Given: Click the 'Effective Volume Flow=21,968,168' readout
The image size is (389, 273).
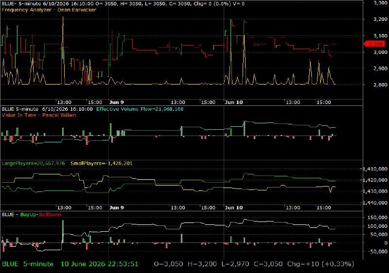Looking at the screenshot, I should click(x=140, y=109).
